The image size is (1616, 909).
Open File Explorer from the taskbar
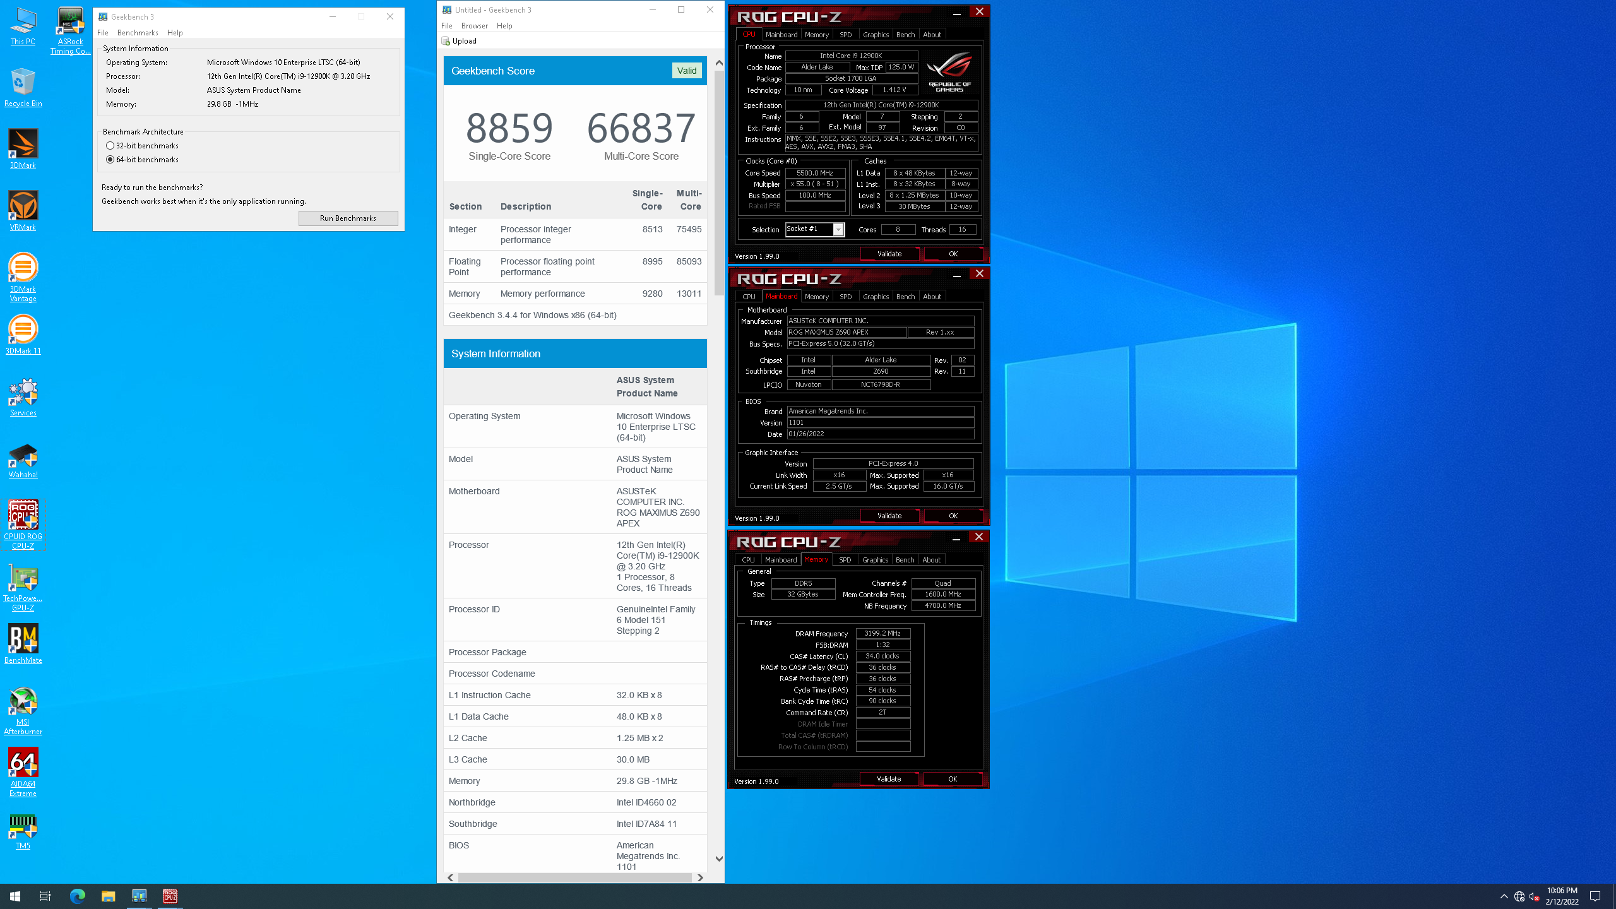point(108,896)
